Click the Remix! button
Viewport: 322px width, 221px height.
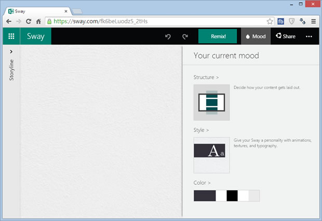(218, 36)
